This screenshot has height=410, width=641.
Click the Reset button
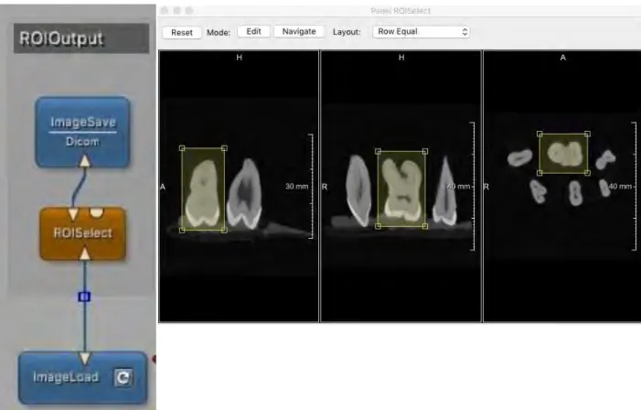181,32
